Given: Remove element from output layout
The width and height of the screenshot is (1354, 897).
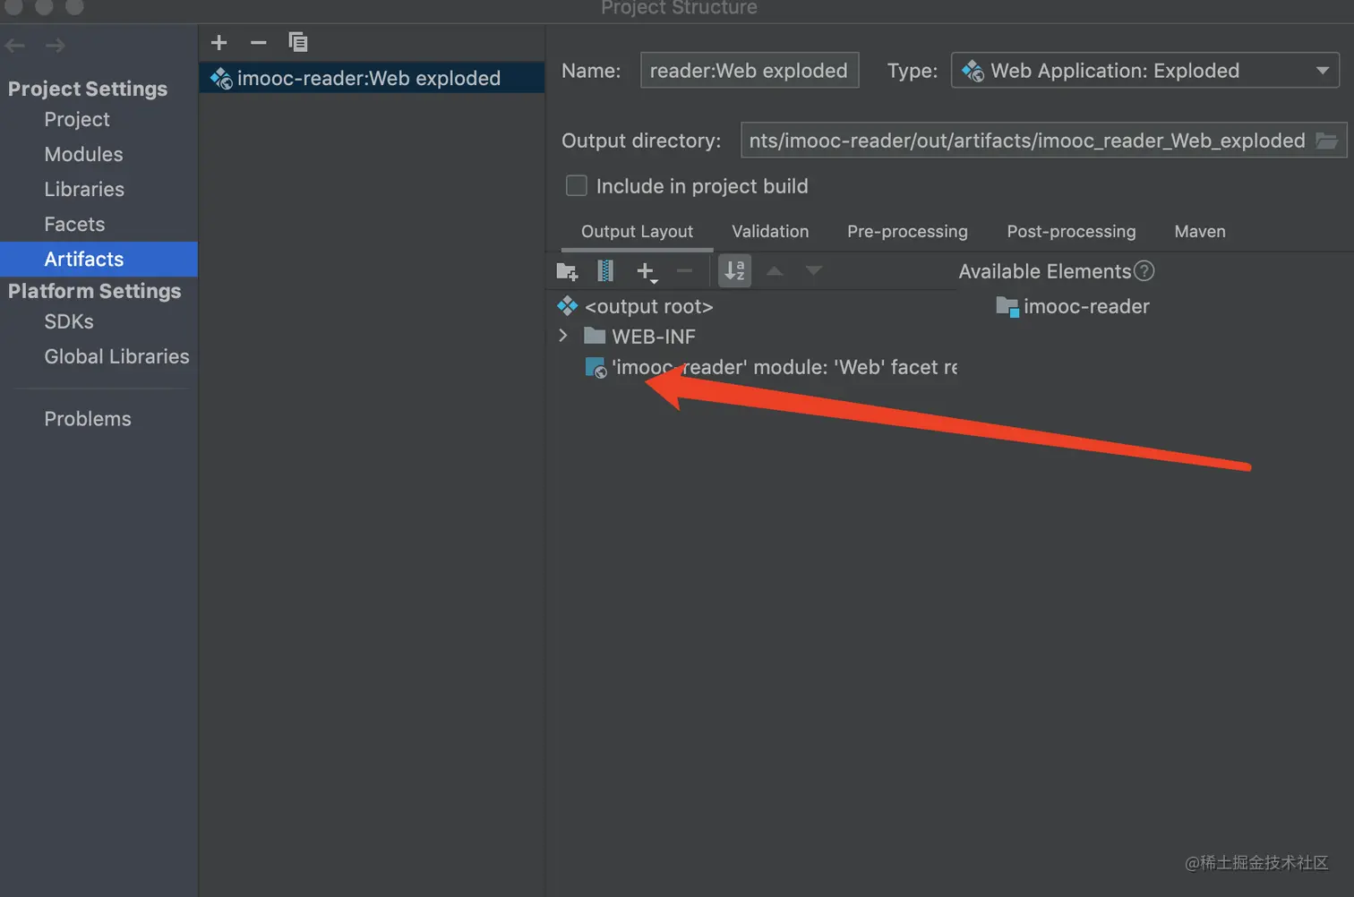Looking at the screenshot, I should 684,270.
